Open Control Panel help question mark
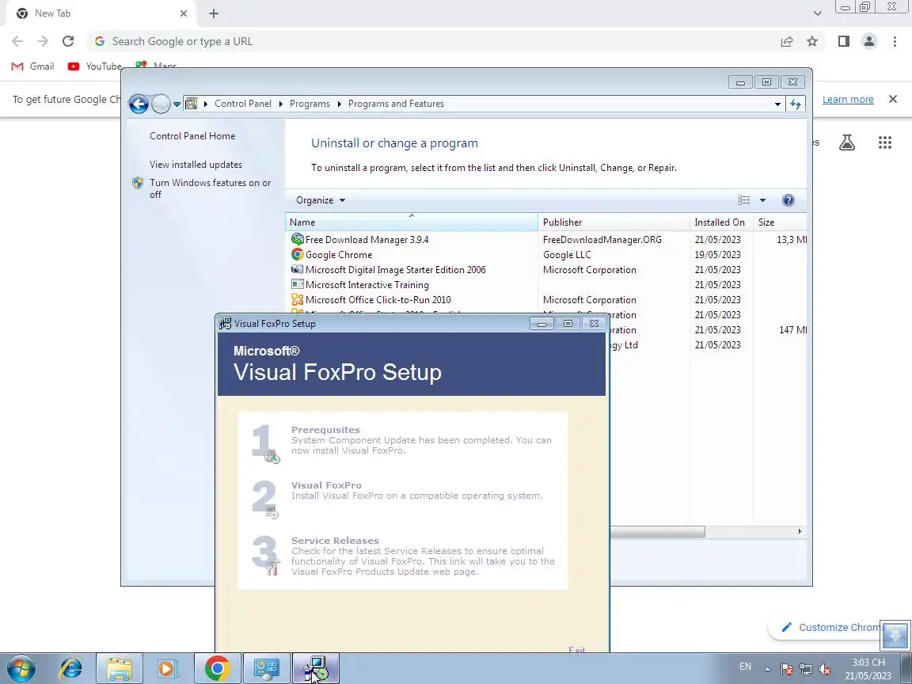The width and height of the screenshot is (912, 684). (788, 200)
